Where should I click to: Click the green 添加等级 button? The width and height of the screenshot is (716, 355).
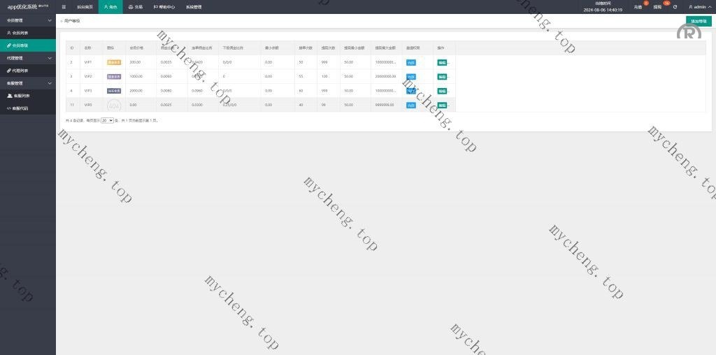(699, 21)
